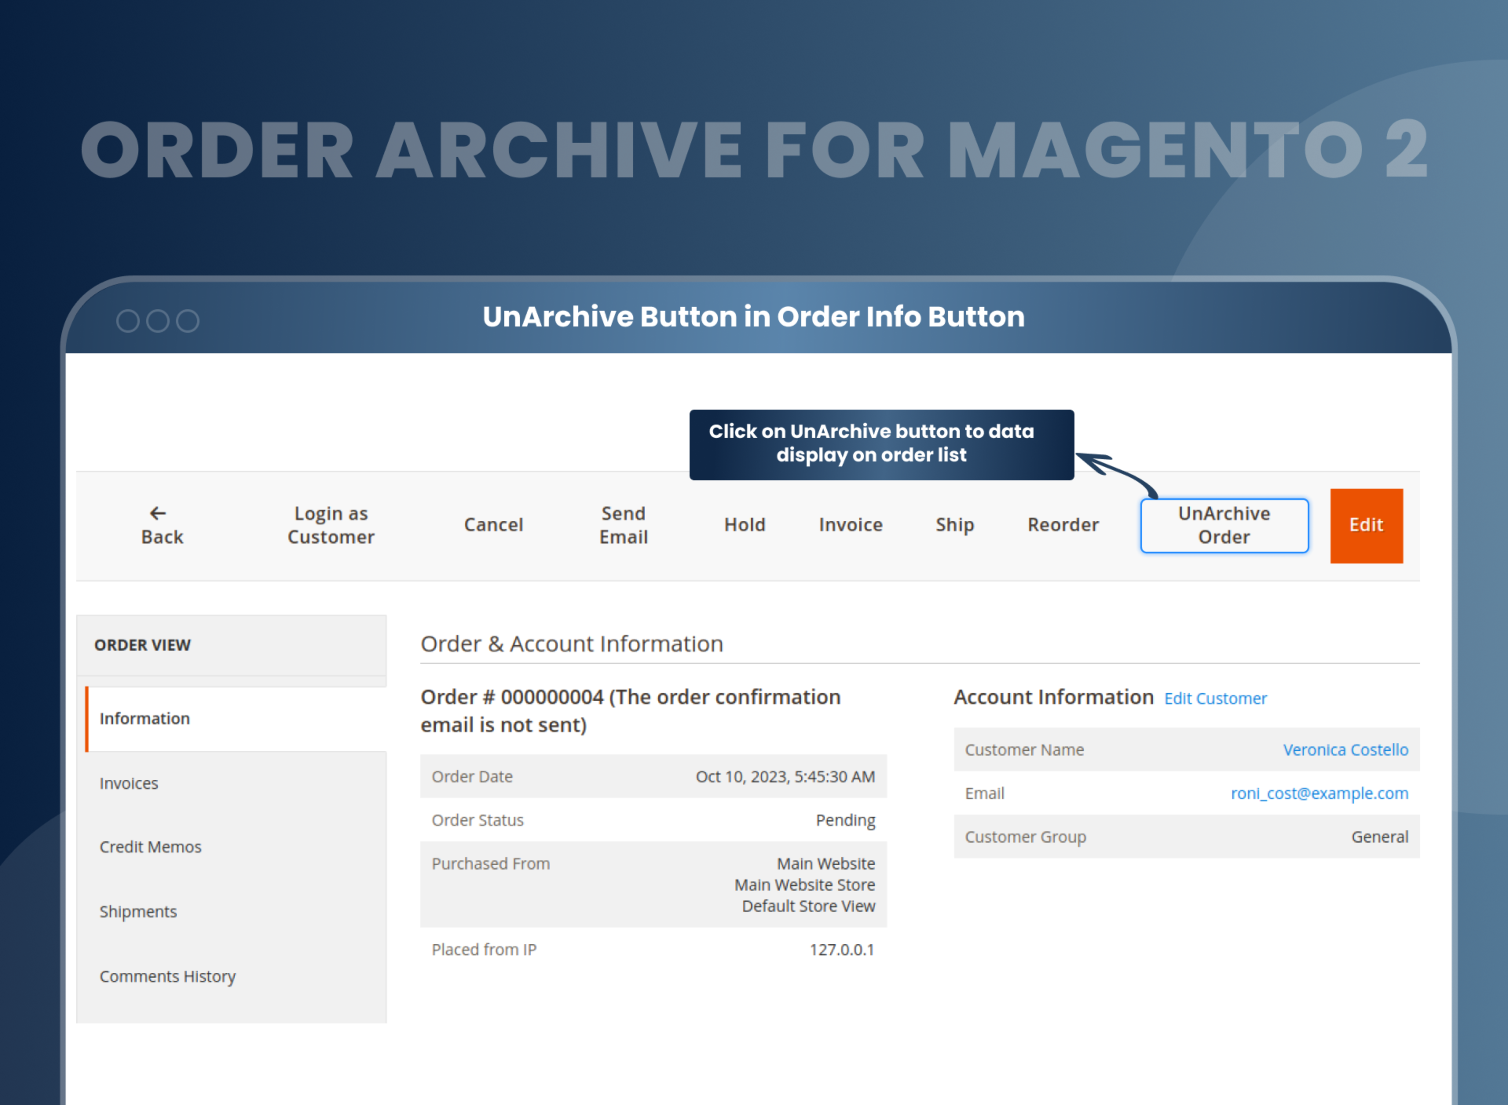
Task: Click the Reorder button
Action: point(1063,525)
